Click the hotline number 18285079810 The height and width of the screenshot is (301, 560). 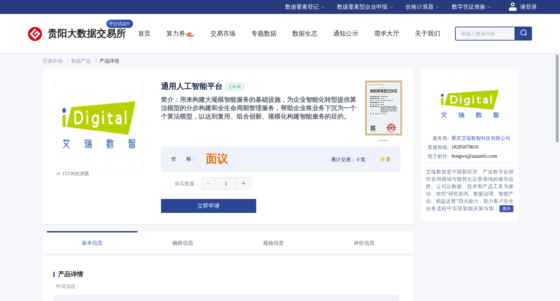coord(465,147)
